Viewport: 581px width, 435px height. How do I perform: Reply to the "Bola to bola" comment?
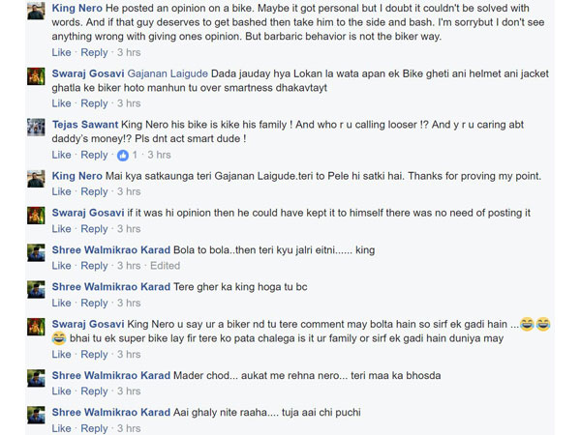point(94,266)
